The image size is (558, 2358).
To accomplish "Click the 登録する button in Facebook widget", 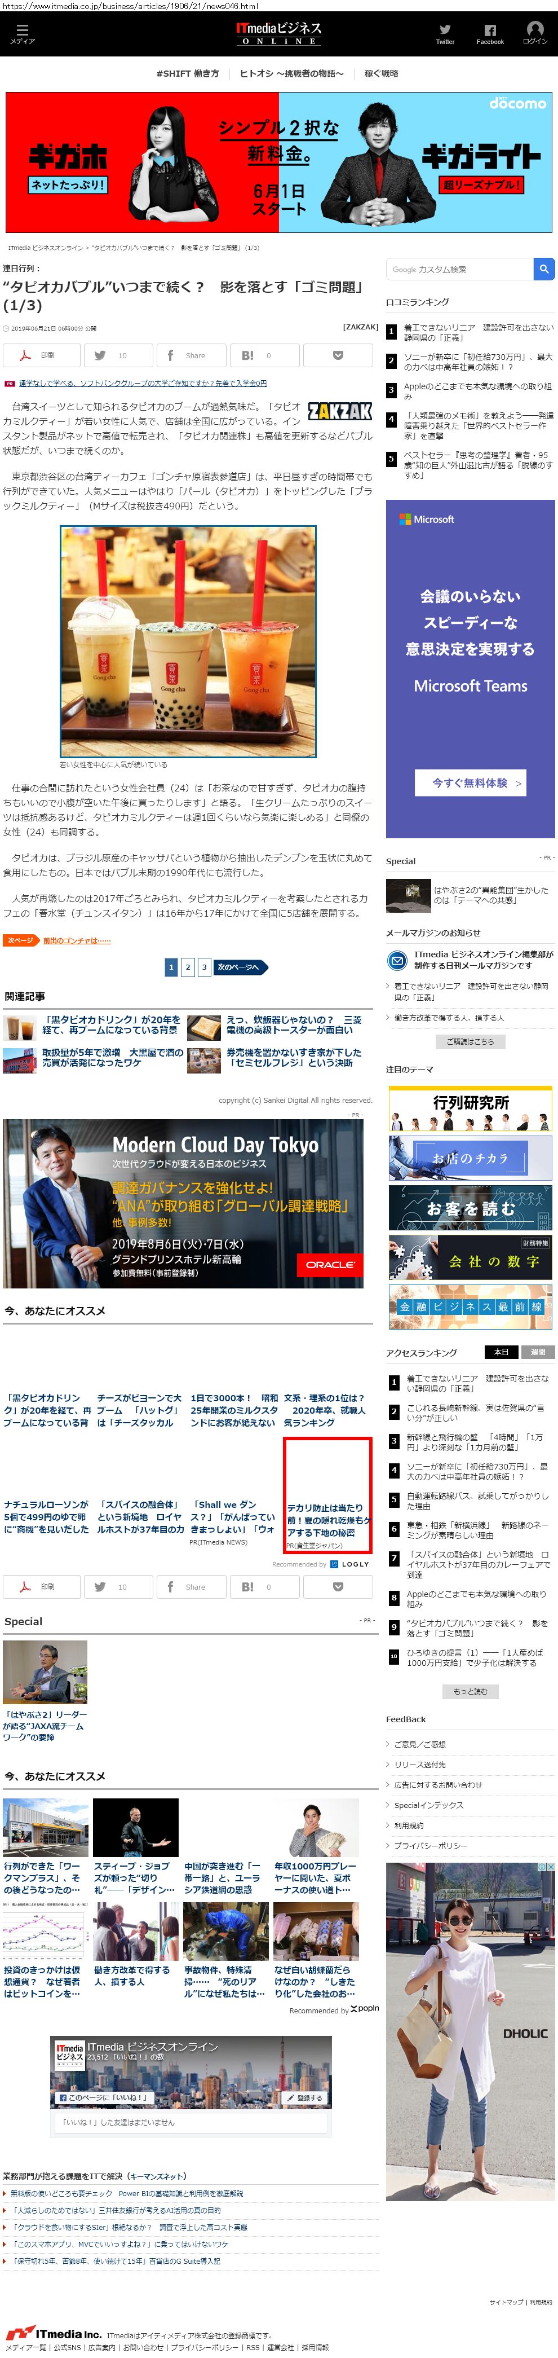I will (305, 2098).
